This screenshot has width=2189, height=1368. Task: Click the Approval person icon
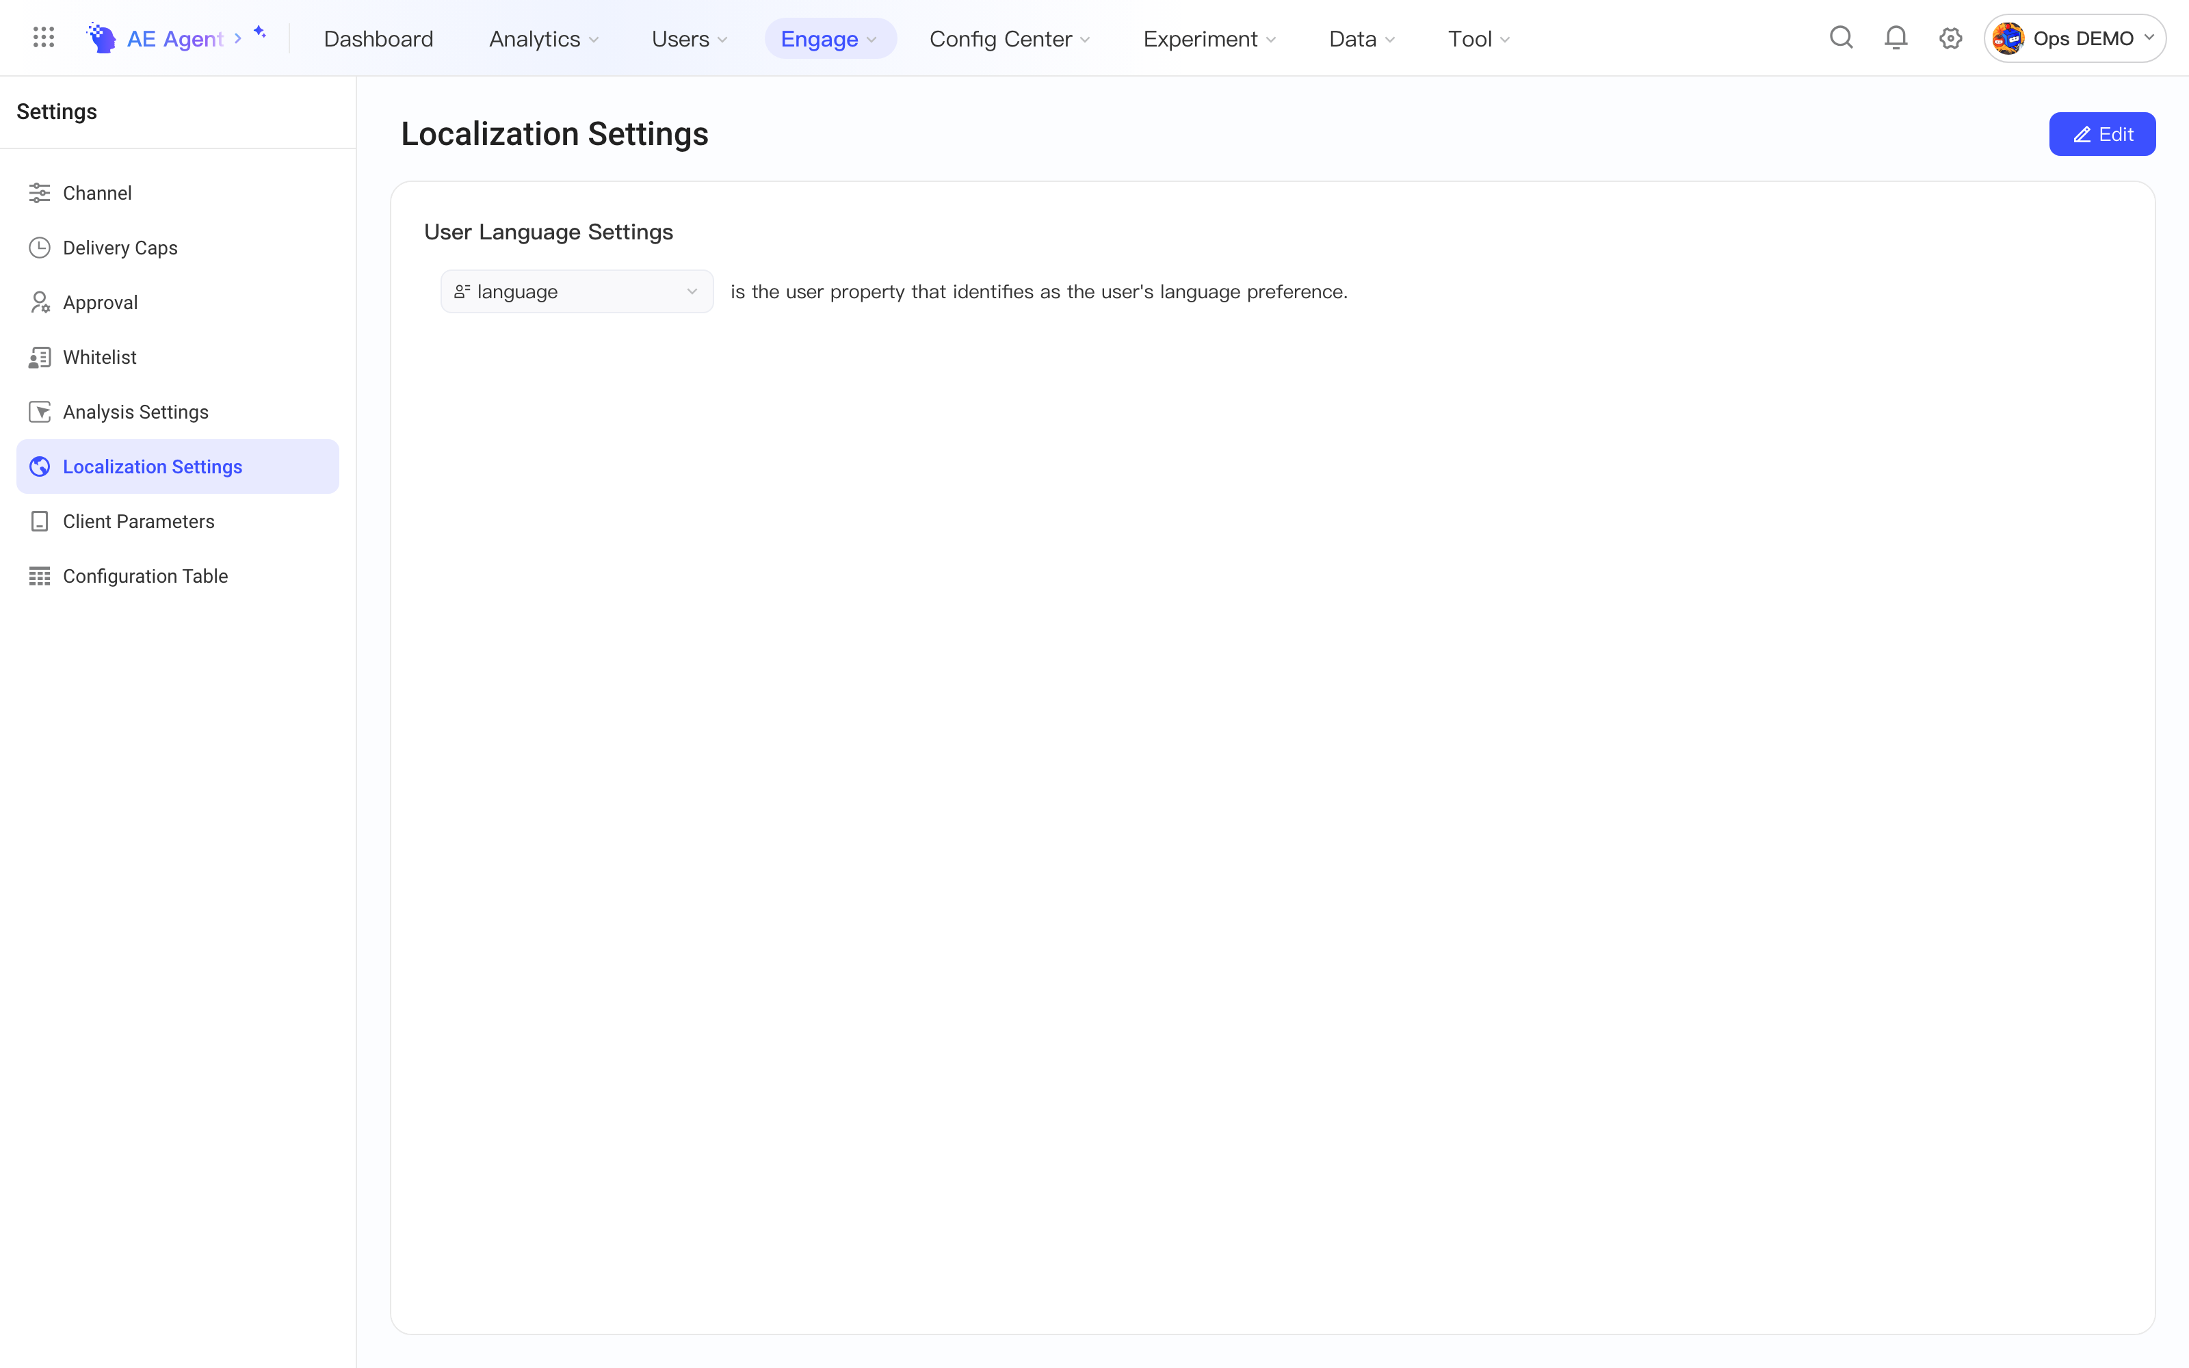pos(40,302)
